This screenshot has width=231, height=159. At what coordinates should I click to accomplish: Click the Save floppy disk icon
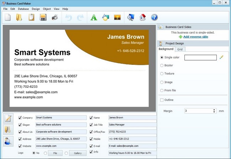pyautogui.click(x=43, y=17)
